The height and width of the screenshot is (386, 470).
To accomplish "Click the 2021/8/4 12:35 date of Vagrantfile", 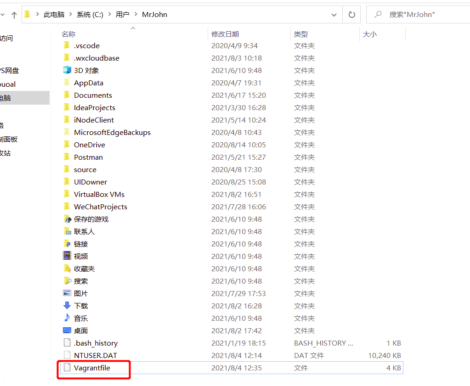I will (237, 368).
